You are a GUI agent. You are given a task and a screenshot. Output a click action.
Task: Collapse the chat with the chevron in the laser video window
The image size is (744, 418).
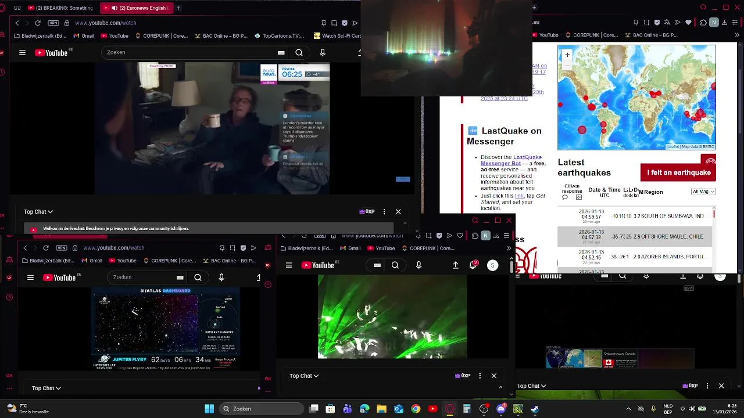tap(500, 387)
